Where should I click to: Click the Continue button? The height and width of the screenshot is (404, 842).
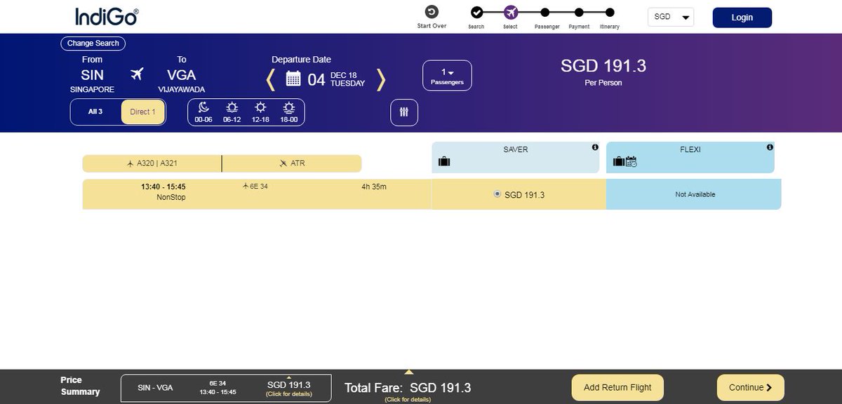point(750,387)
